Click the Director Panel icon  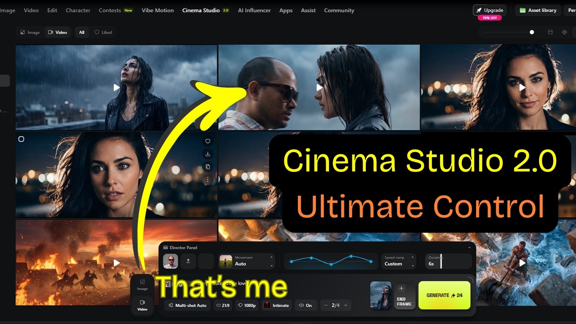point(166,247)
